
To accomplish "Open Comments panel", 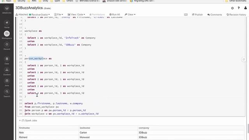I will point(214,15).
